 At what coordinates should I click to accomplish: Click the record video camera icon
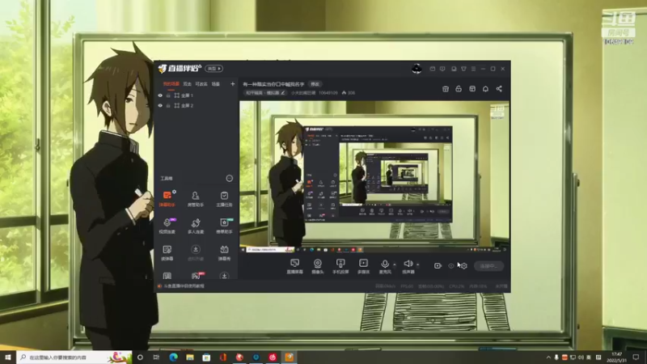click(x=438, y=266)
